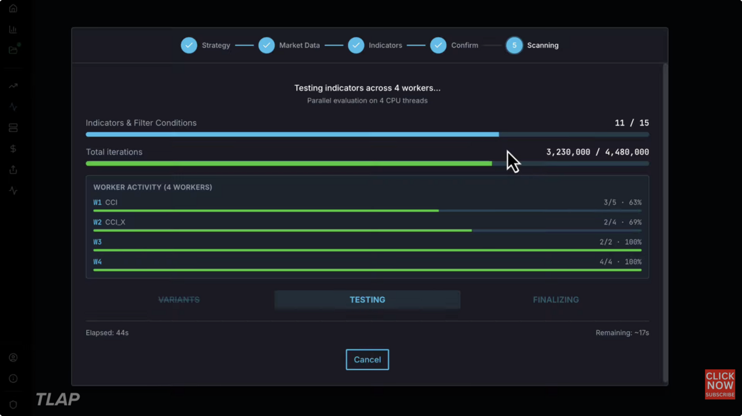Click the "Remaining: ~17s" estimate text
Image resolution: width=742 pixels, height=416 pixels.
click(x=622, y=333)
